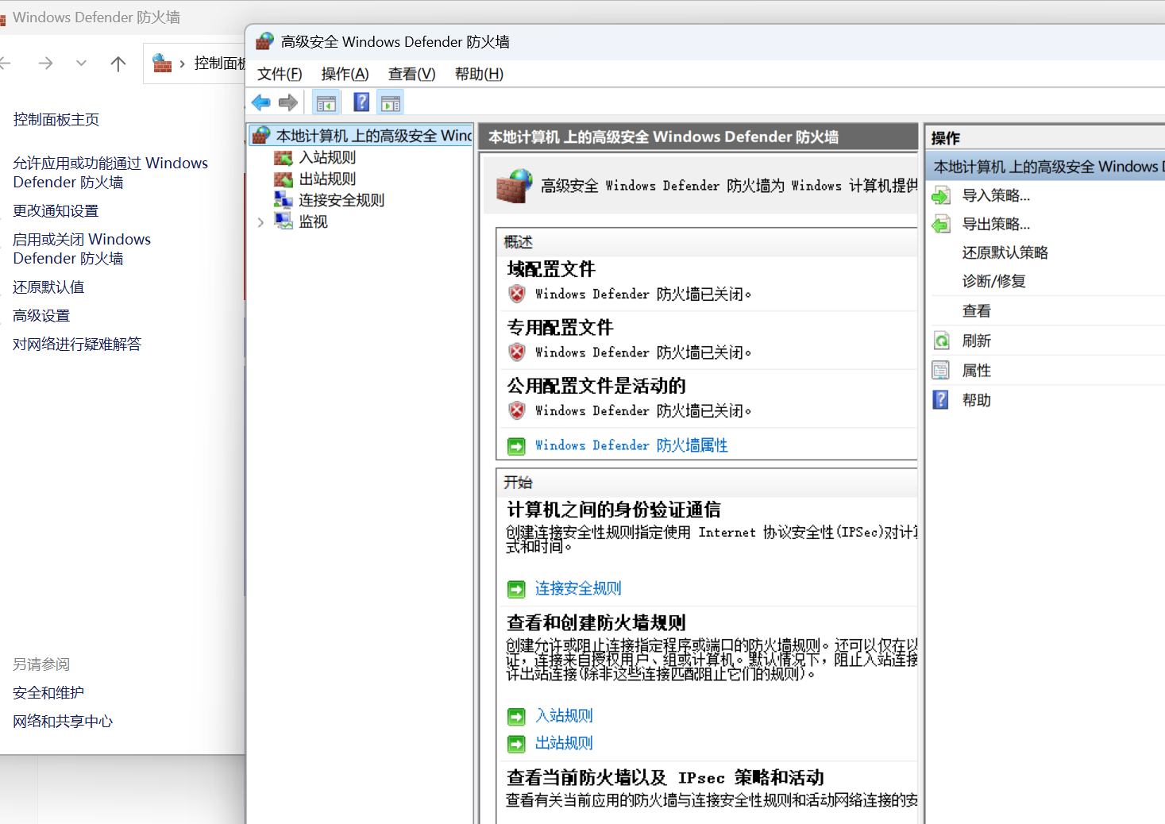打开"查看(V)"菜单
Viewport: 1165px width, 824px height.
point(410,73)
